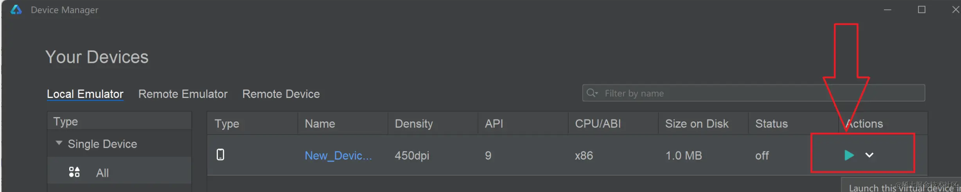The image size is (961, 192).
Task: Sort by the Density column header
Action: [x=413, y=124]
